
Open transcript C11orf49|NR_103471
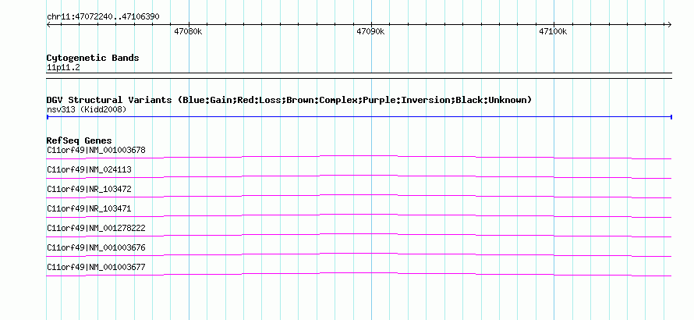pos(89,208)
